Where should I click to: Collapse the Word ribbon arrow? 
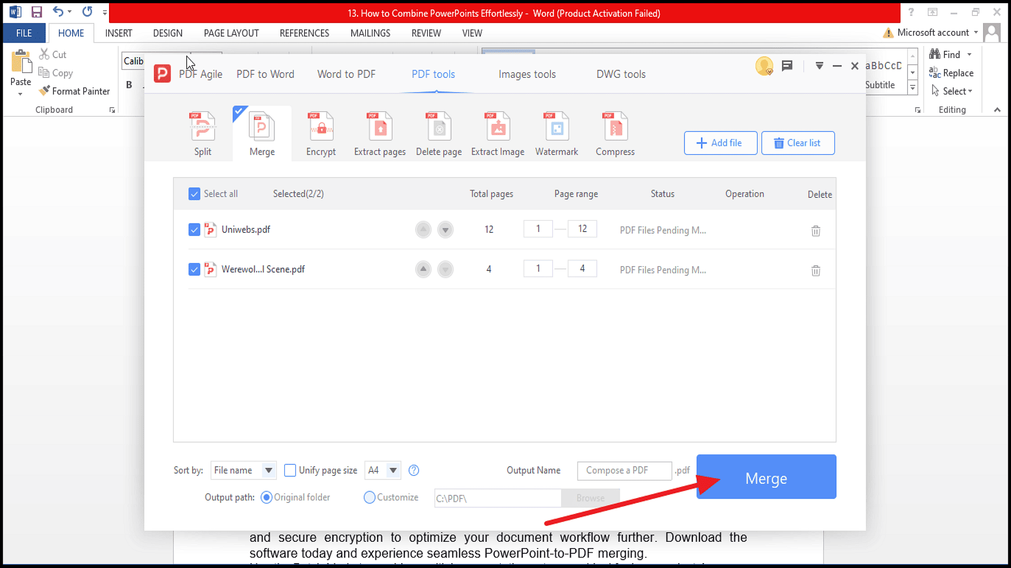coord(997,109)
